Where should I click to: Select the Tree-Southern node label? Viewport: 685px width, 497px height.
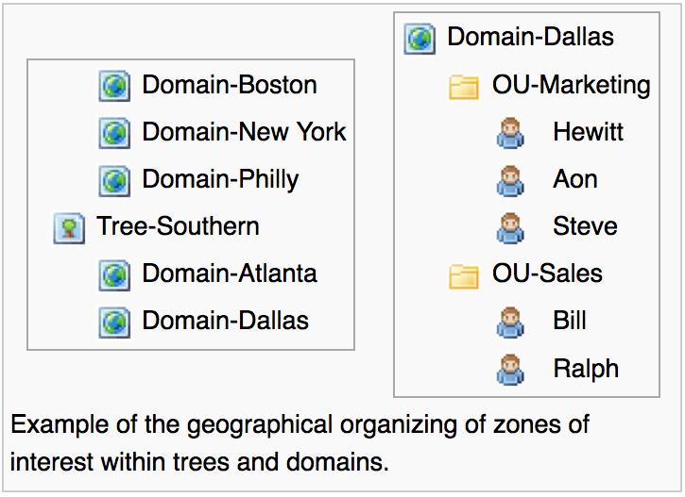[178, 226]
